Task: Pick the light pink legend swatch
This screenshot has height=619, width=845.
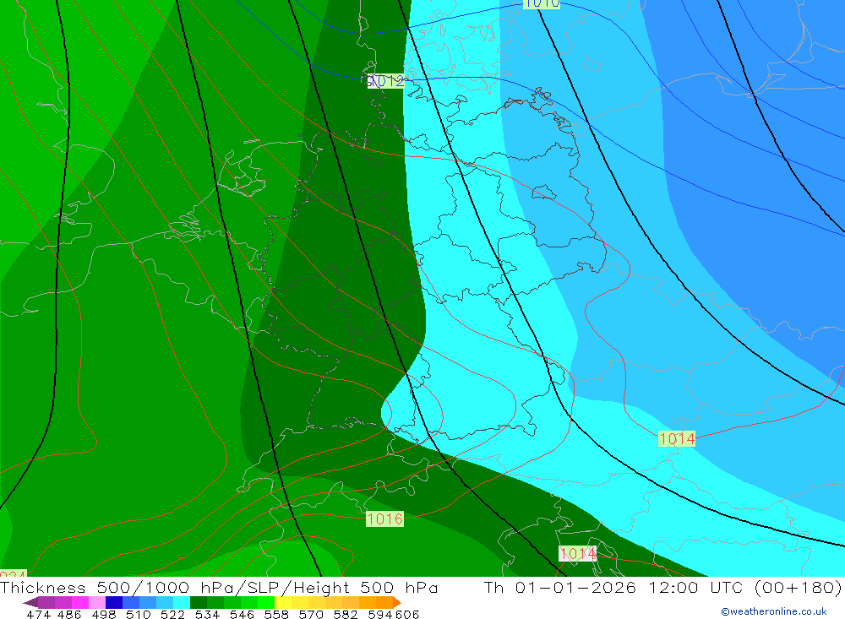Action: click(97, 602)
